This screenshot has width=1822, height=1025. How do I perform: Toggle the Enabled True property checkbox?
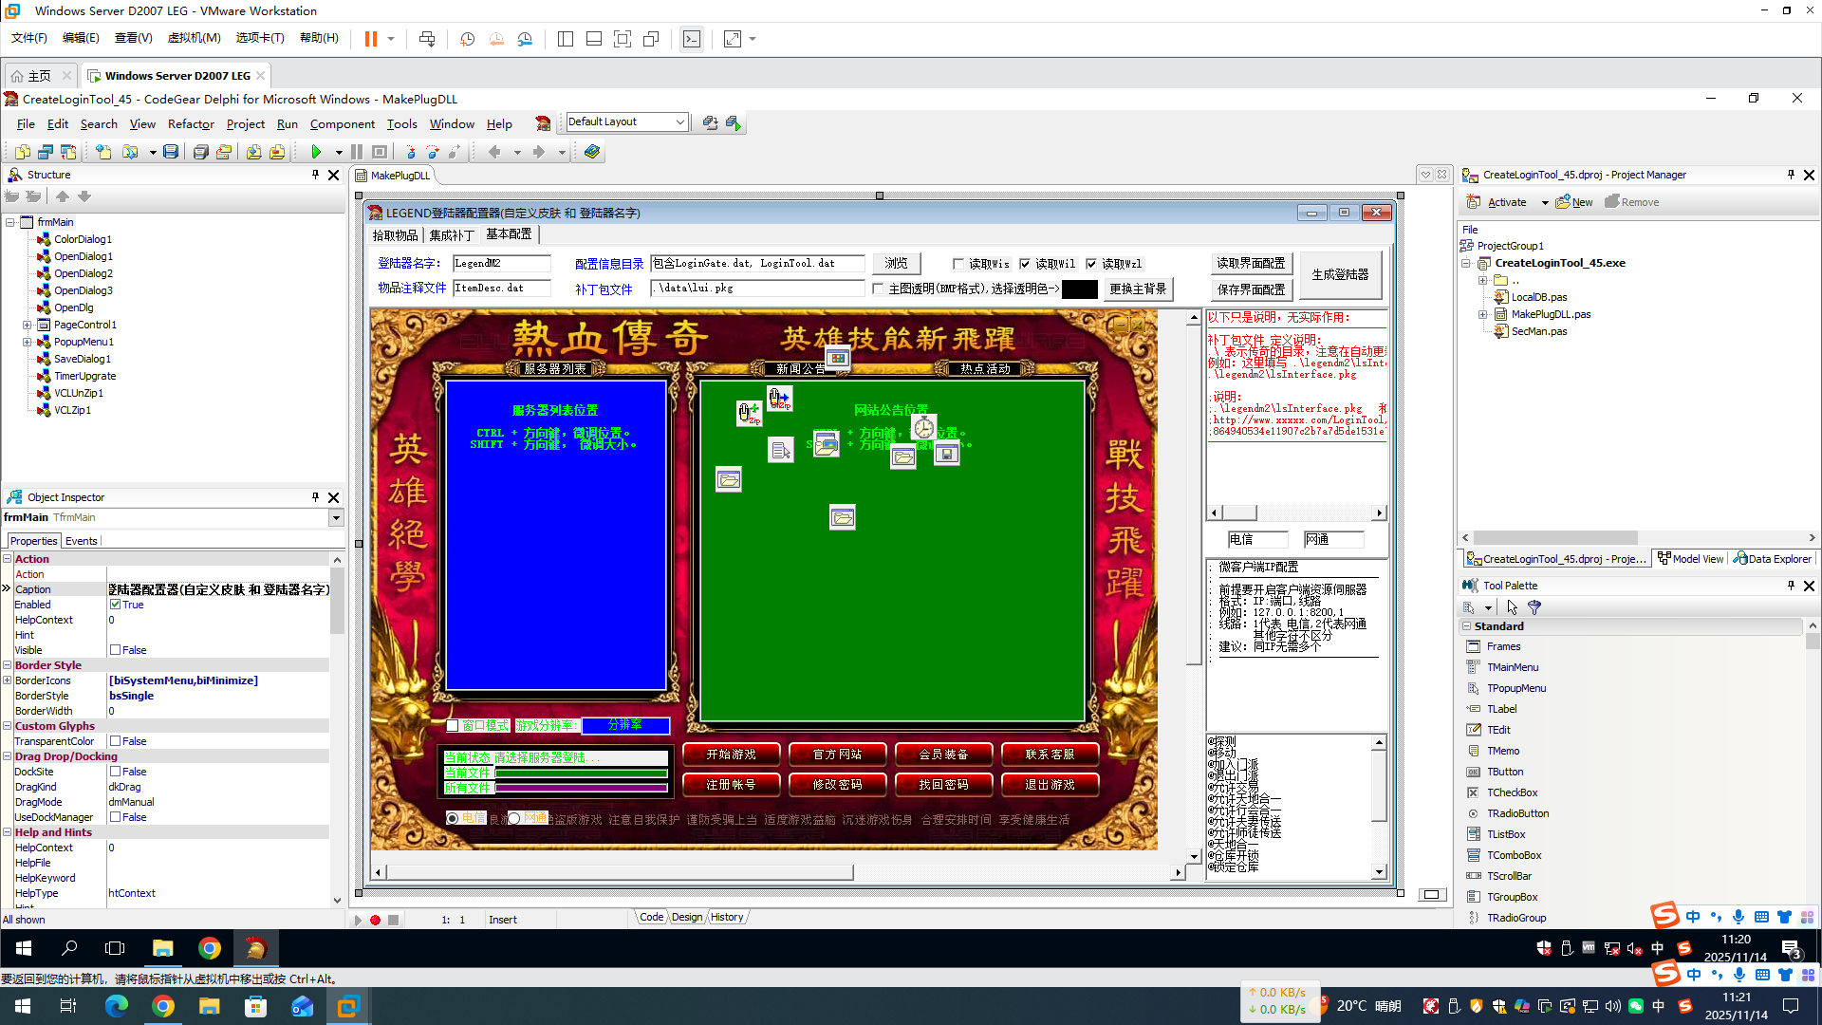(115, 605)
